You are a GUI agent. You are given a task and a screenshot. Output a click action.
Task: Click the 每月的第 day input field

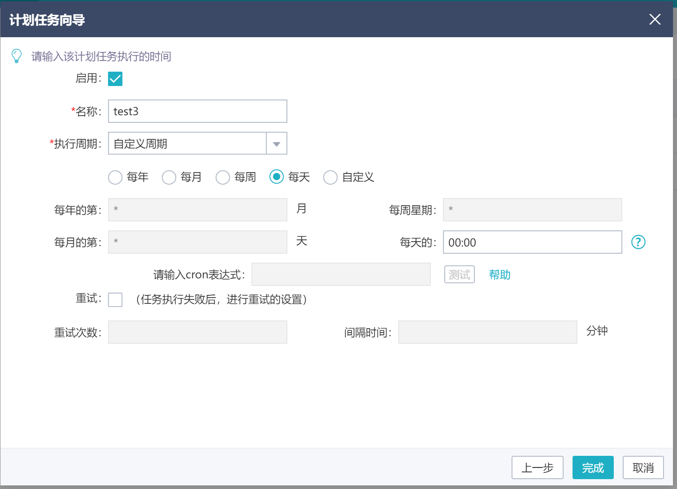198,242
